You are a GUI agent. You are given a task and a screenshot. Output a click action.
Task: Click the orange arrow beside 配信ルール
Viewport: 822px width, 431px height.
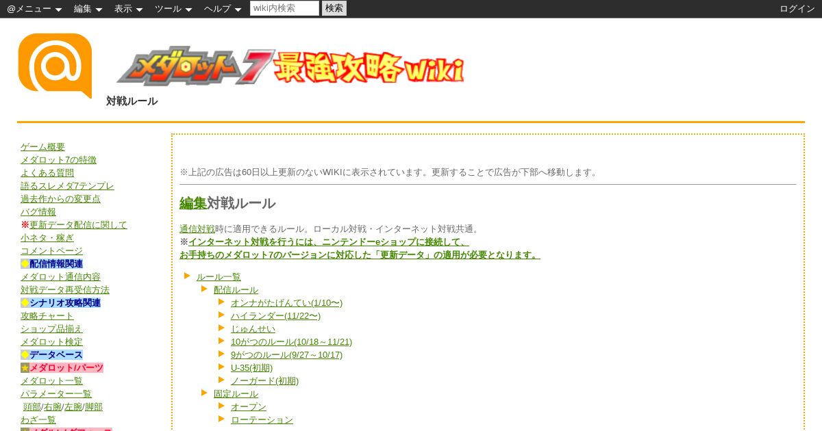[x=204, y=289]
